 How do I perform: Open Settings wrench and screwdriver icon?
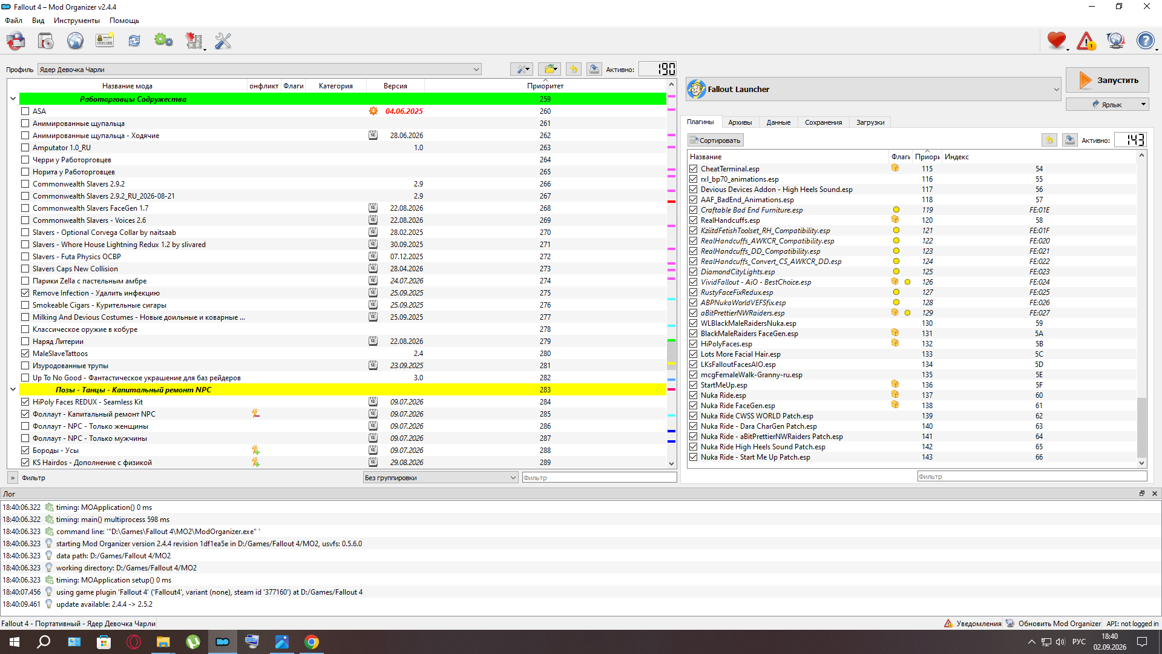(223, 41)
